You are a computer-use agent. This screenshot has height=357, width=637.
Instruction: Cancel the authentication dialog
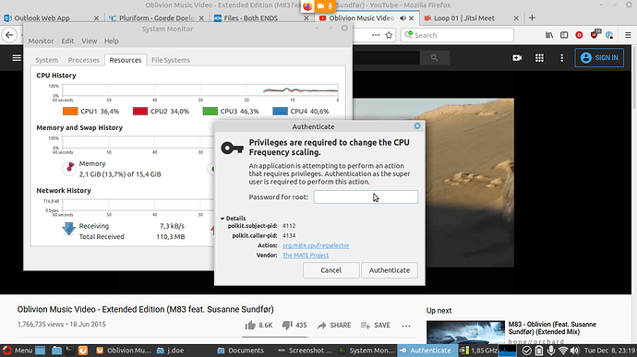click(x=331, y=270)
